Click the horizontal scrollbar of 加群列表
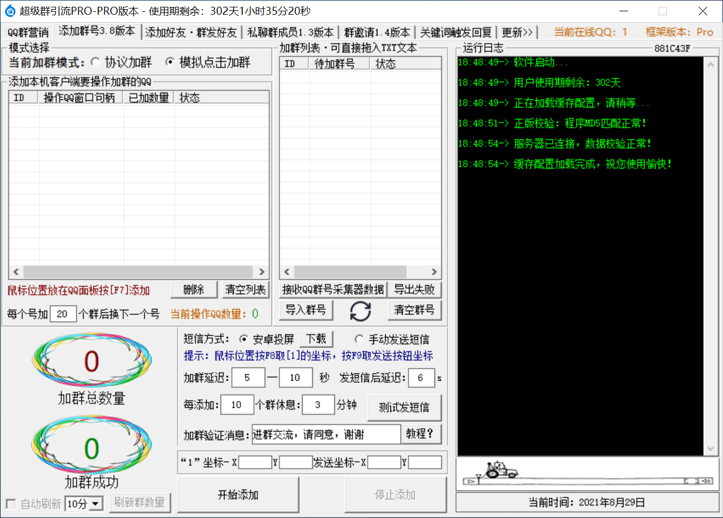The width and height of the screenshot is (723, 518). [360, 272]
